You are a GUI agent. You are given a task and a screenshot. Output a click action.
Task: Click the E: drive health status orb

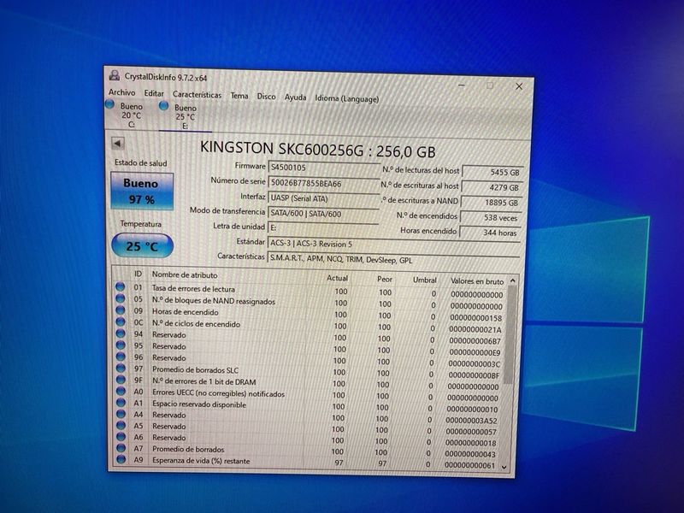(163, 105)
